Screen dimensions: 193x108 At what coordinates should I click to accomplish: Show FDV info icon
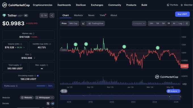[31, 55]
